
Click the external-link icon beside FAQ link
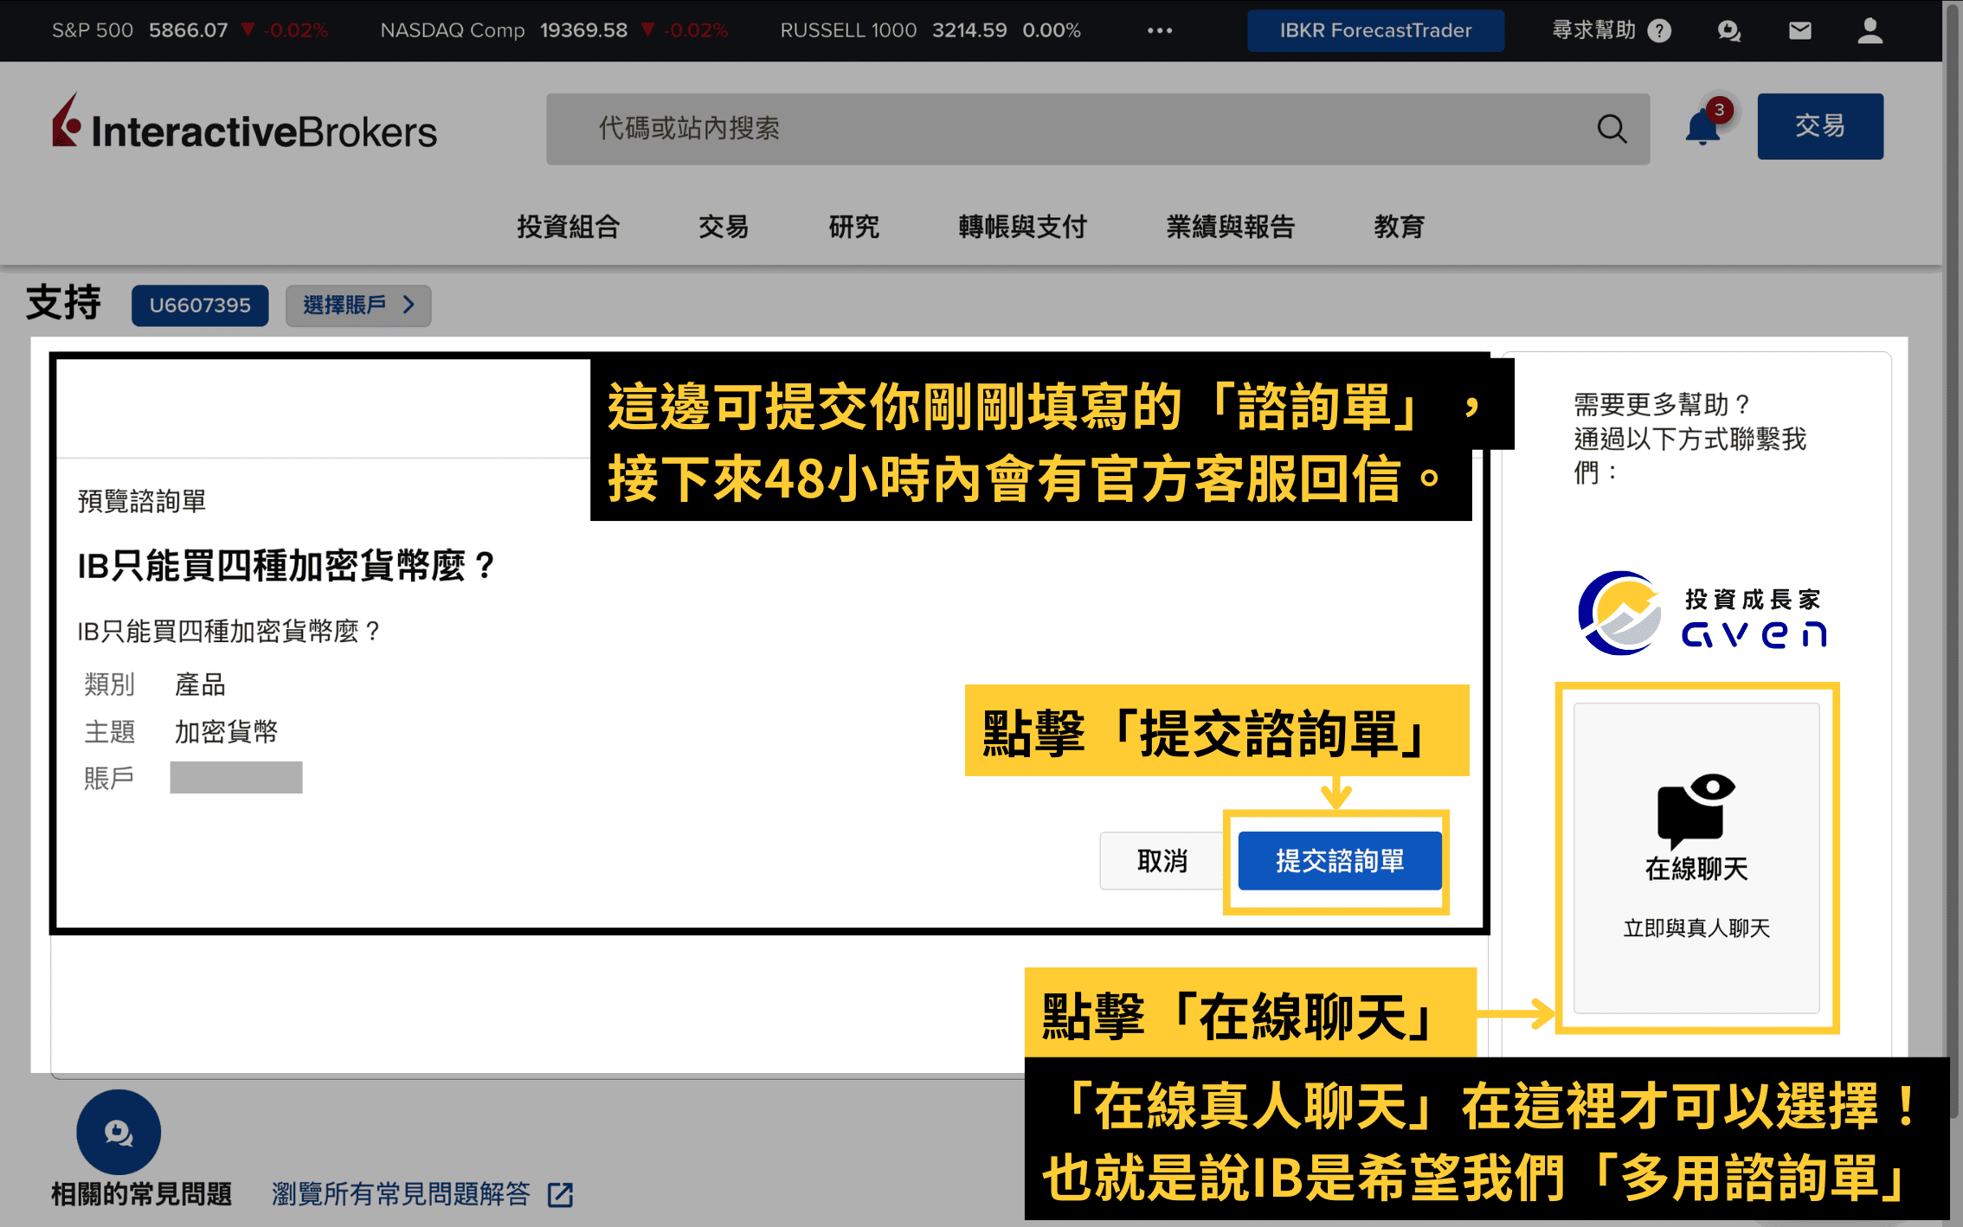[x=561, y=1195]
